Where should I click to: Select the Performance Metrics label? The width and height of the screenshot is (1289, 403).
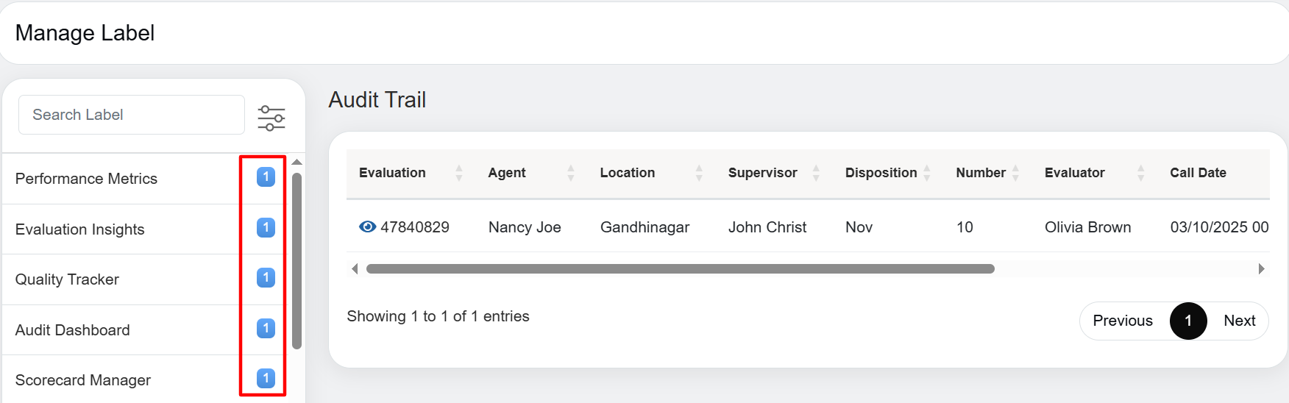(86, 179)
